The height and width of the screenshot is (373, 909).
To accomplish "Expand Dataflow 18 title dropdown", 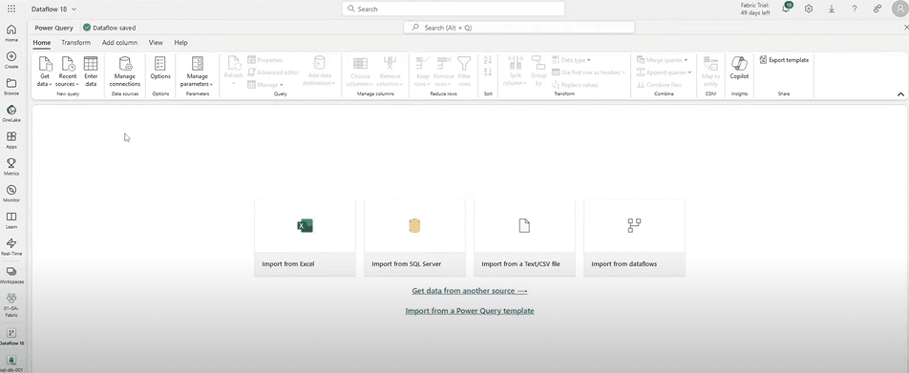I will [74, 10].
